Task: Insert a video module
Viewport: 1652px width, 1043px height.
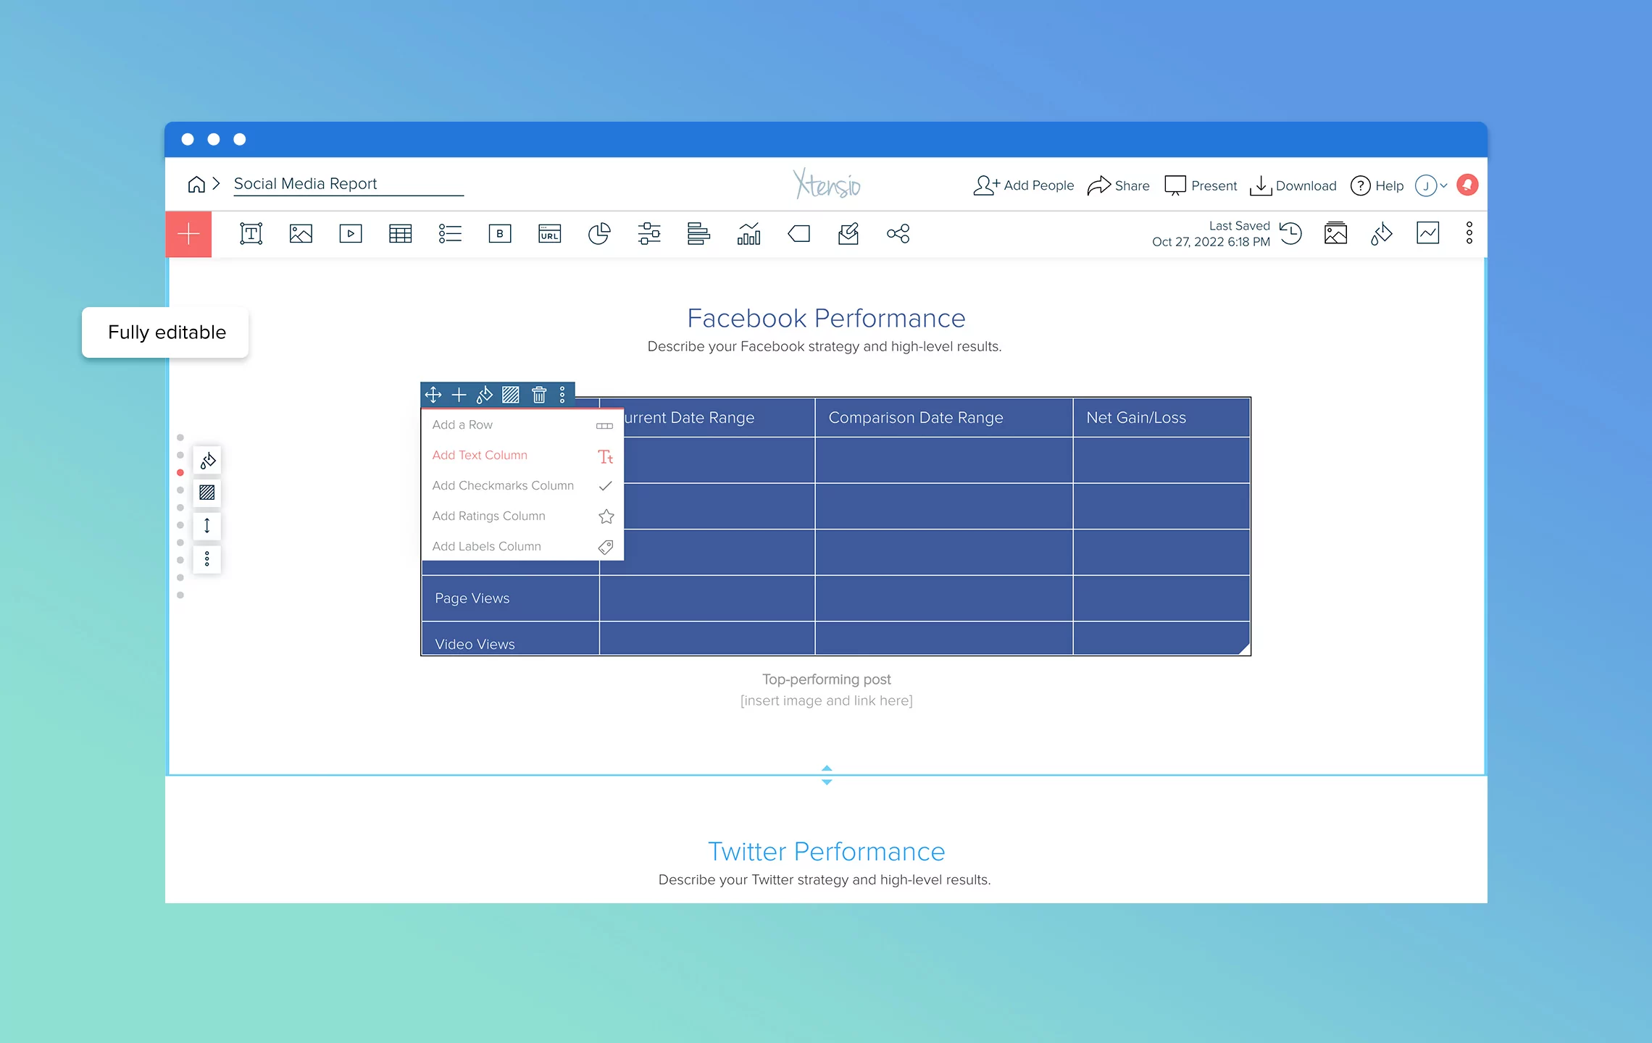Action: point(351,233)
